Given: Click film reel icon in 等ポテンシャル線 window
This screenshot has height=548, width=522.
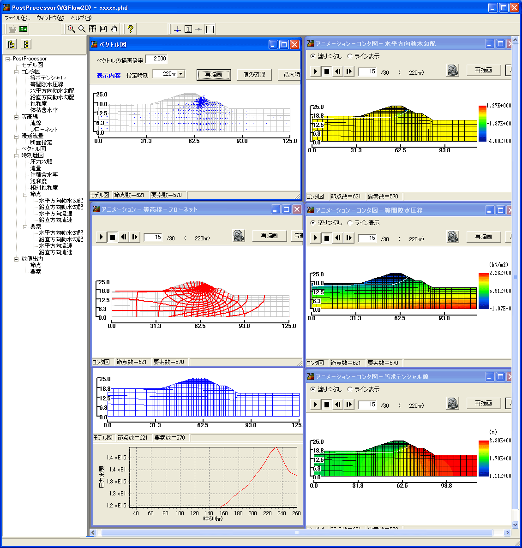Looking at the screenshot, I should click(x=453, y=403).
